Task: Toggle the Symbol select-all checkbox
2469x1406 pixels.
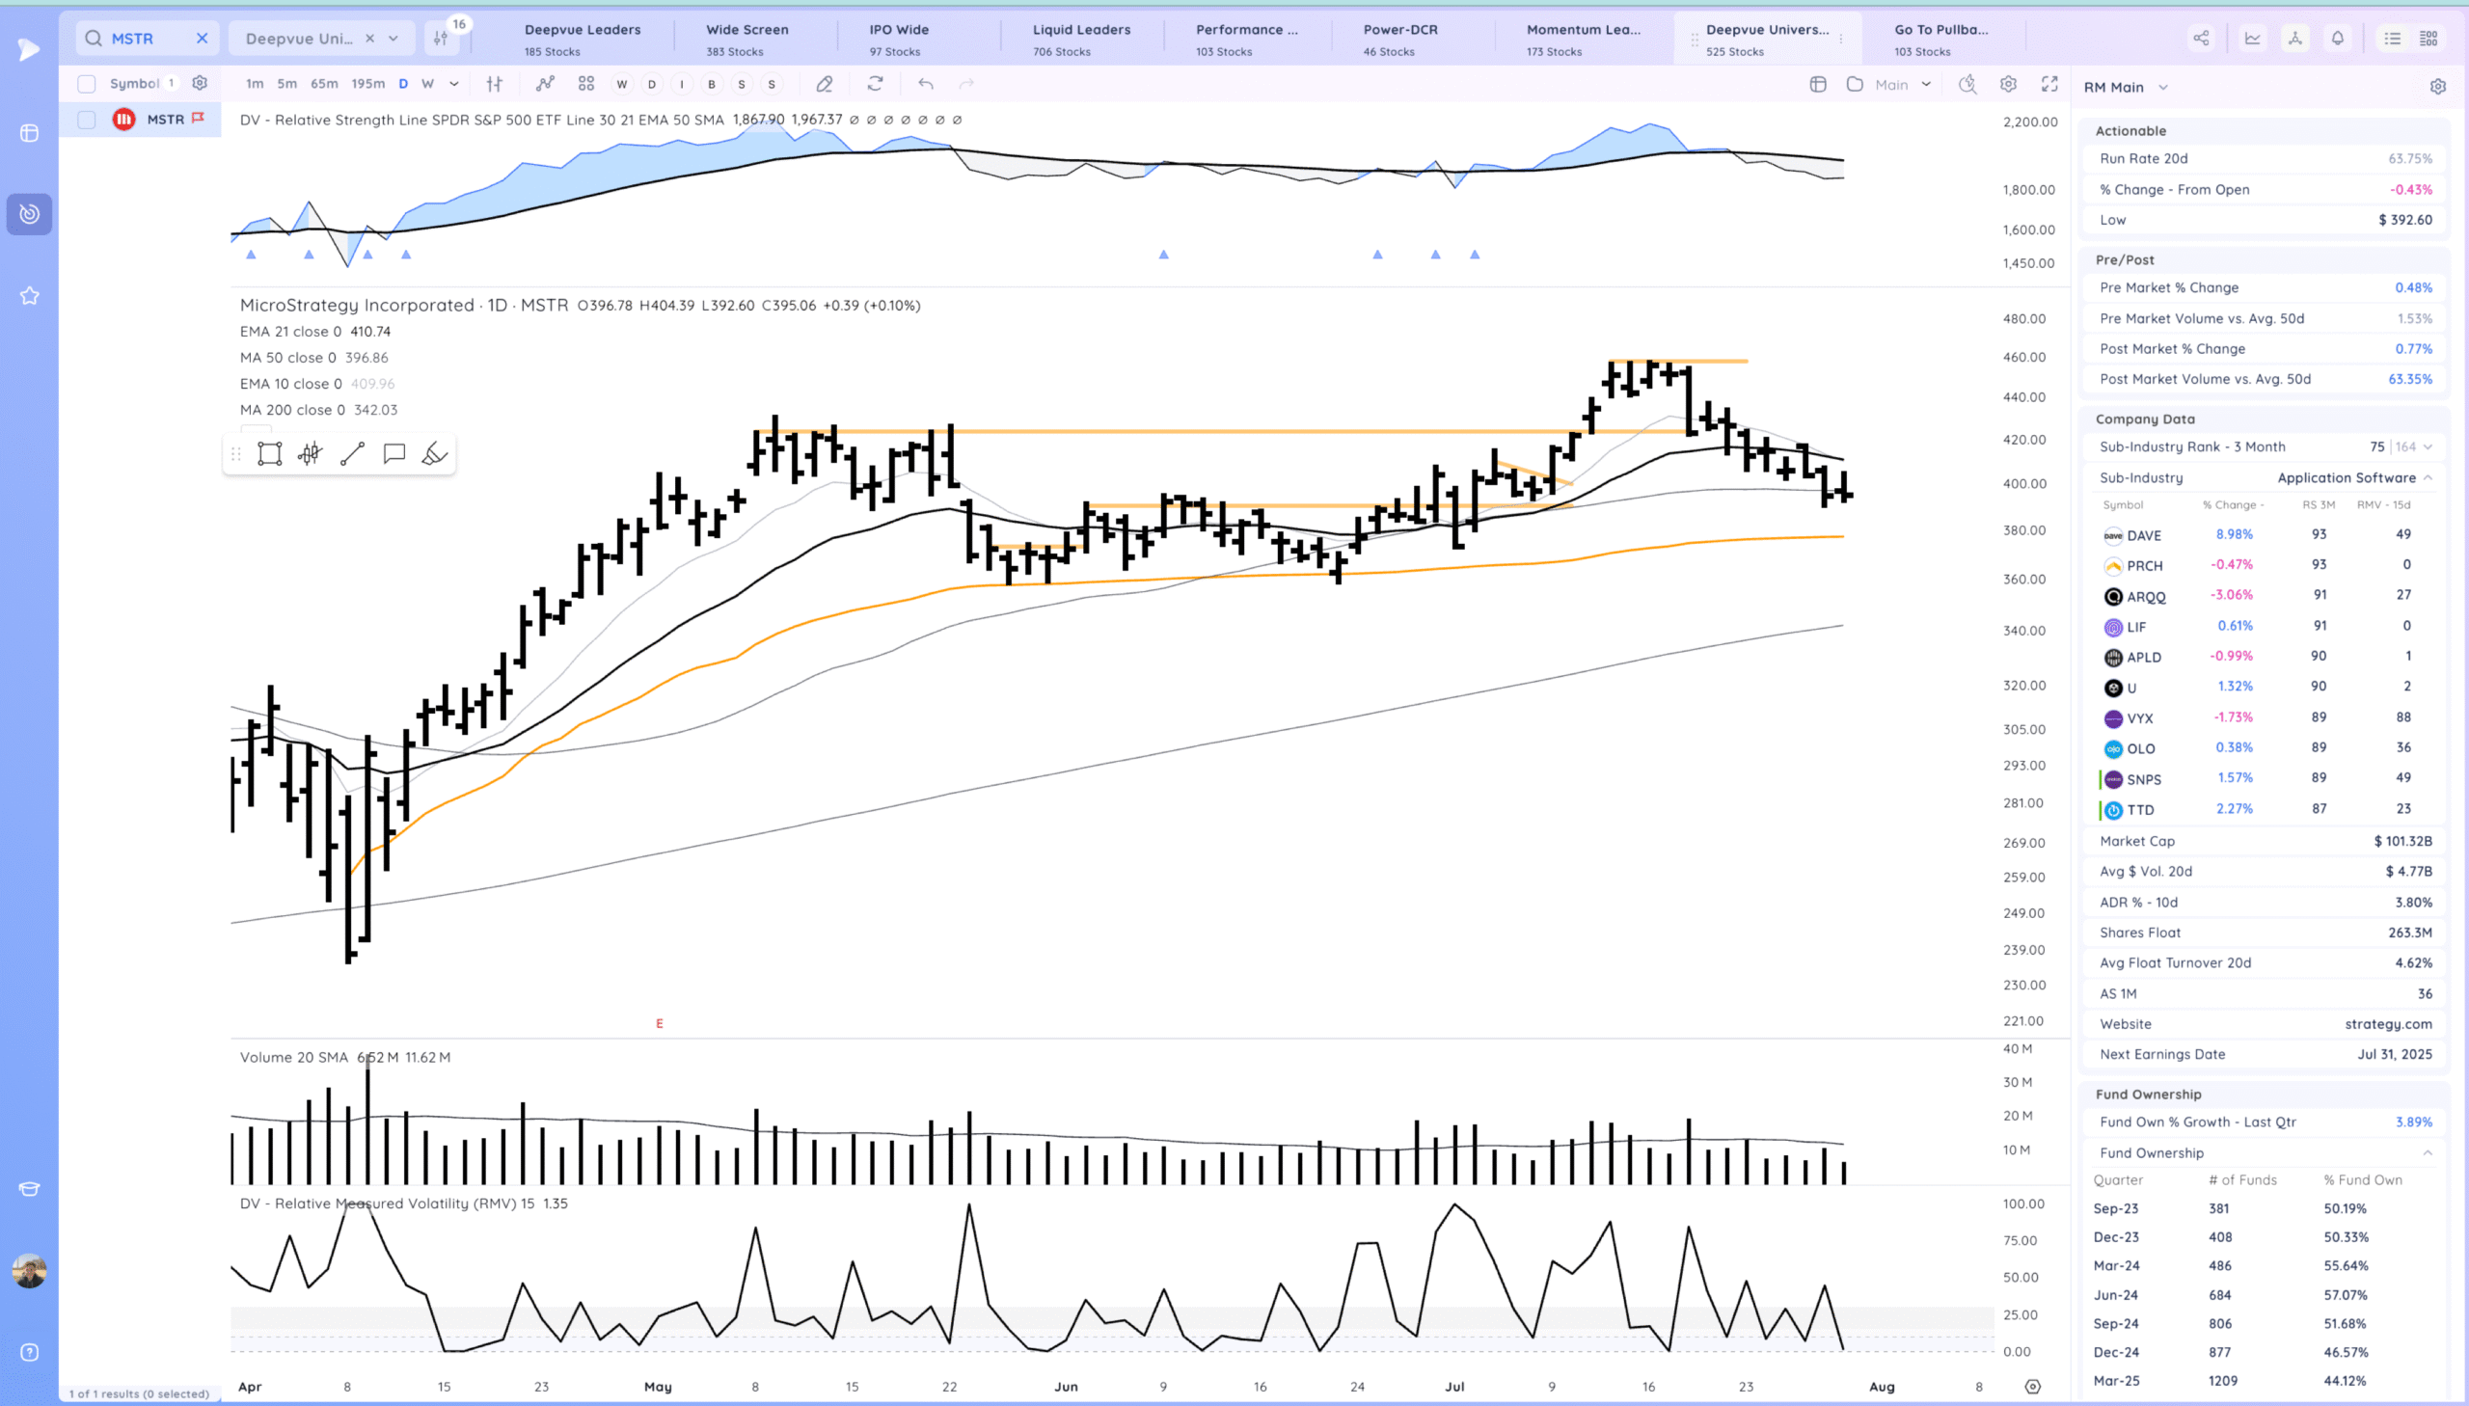Action: coord(86,84)
